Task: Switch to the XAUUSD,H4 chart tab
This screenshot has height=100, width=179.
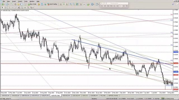Action: coord(16,96)
